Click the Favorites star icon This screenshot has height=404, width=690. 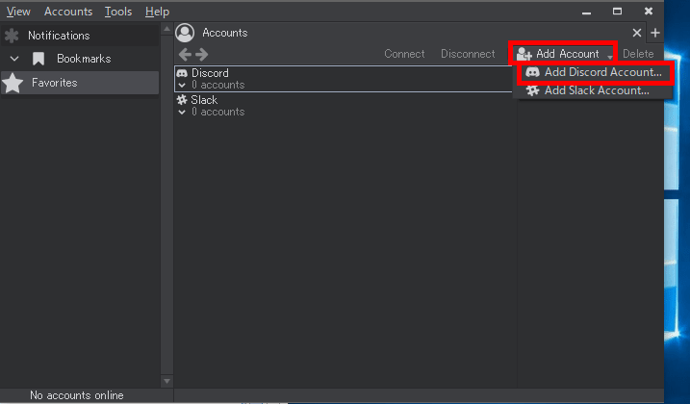point(13,83)
